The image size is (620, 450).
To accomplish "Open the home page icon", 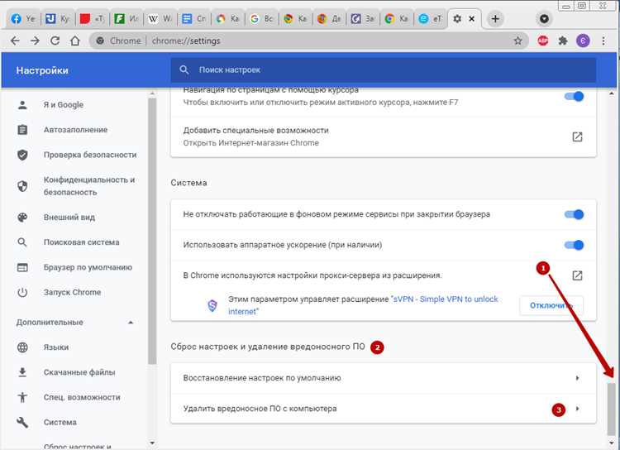I will [75, 41].
